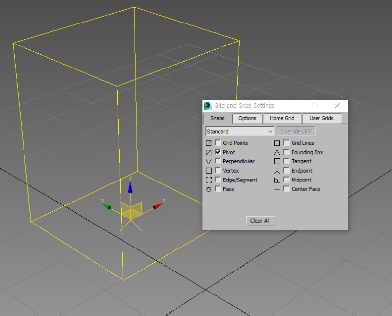
Task: Click the Tangent snap icon
Action: coord(277,161)
